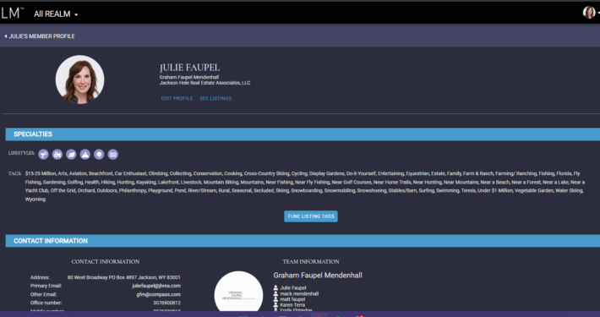Click the Edit Profile link
600x317 pixels.
click(177, 98)
